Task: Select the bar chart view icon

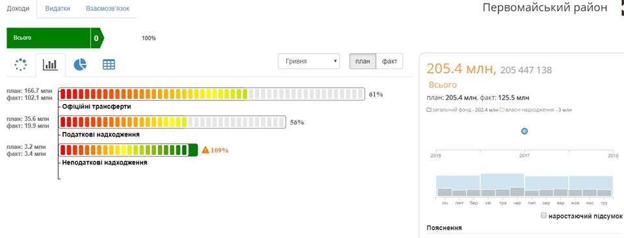Action: coord(50,64)
